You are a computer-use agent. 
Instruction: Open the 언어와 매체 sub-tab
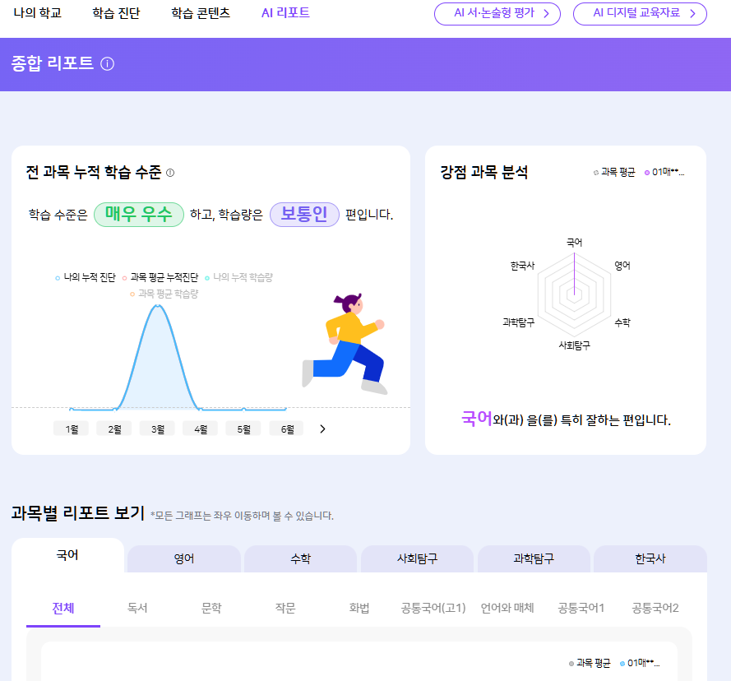coord(507,609)
